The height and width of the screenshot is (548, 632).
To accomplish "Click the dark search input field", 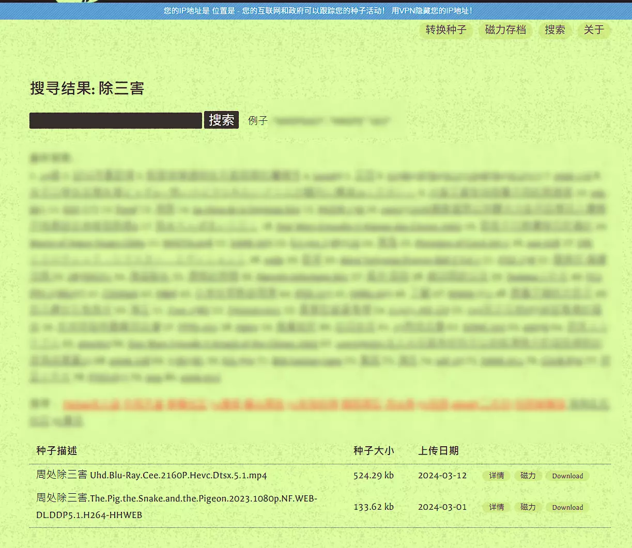I will (x=115, y=120).
